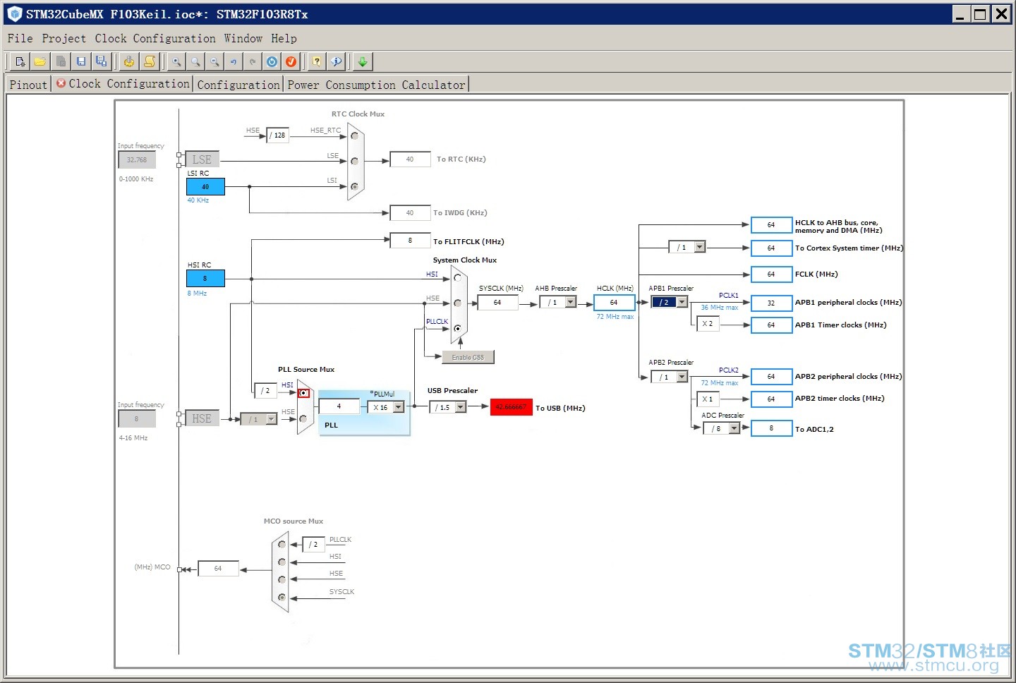Open the Window menu
The width and height of the screenshot is (1016, 683).
pos(243,38)
